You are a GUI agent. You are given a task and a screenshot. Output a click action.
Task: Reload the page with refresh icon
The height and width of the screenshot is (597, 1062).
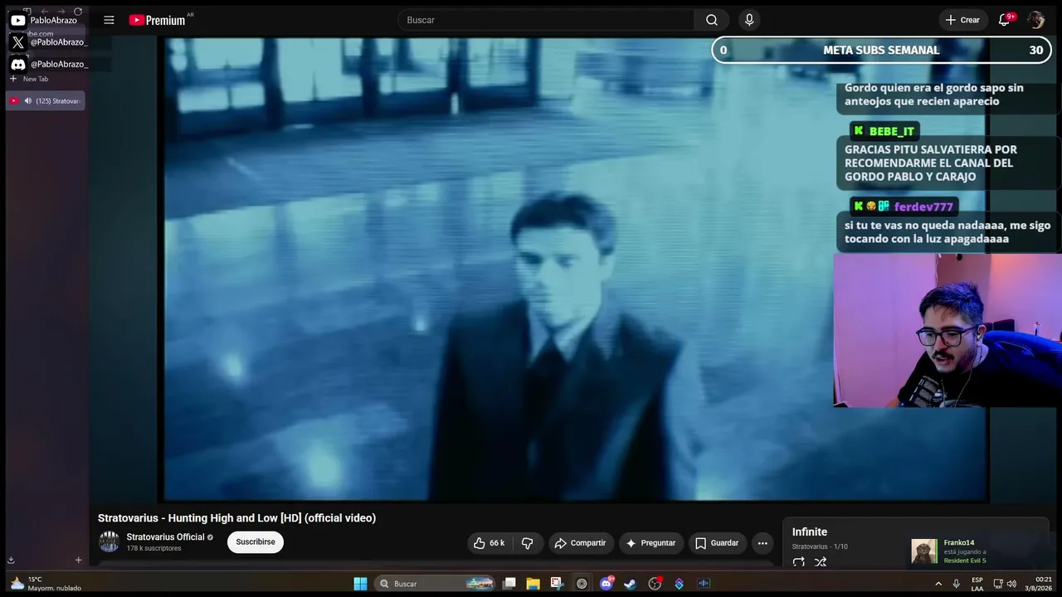pyautogui.click(x=78, y=12)
